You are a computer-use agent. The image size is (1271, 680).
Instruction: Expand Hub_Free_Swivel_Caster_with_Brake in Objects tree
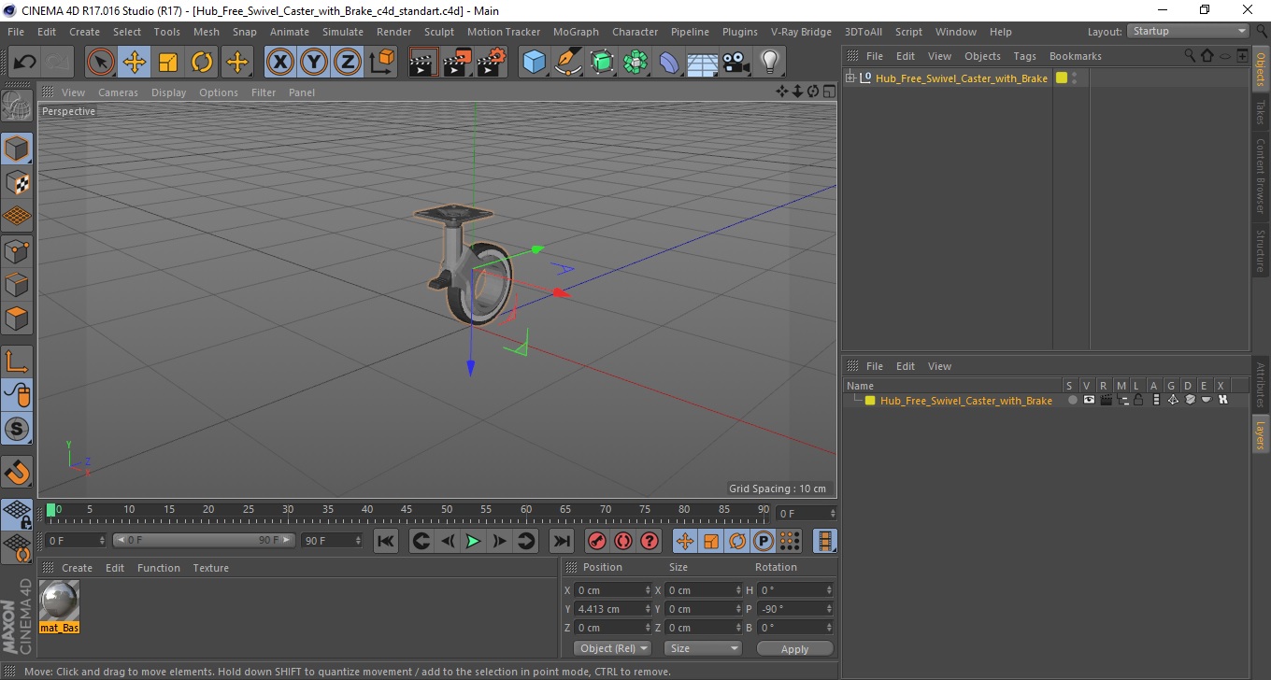pos(850,78)
